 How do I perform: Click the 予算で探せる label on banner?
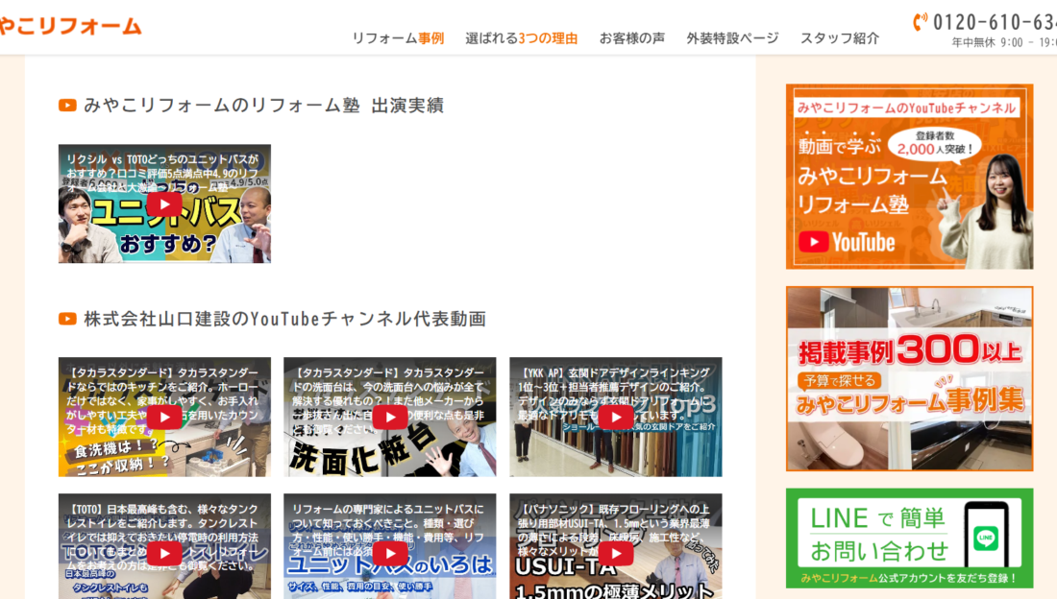click(x=840, y=381)
